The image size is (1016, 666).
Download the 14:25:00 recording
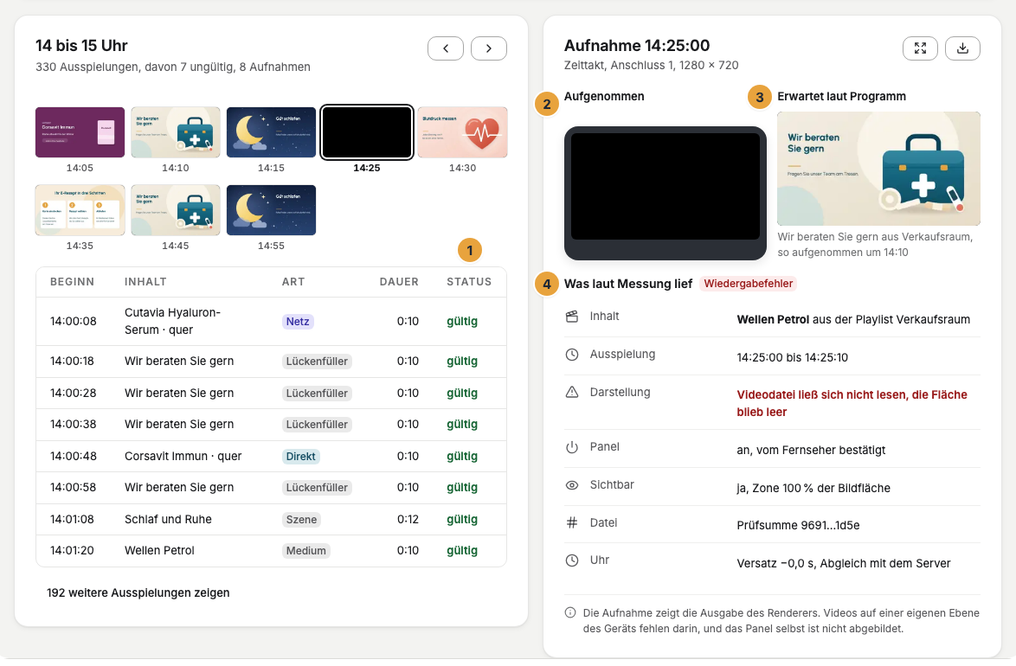(x=962, y=48)
